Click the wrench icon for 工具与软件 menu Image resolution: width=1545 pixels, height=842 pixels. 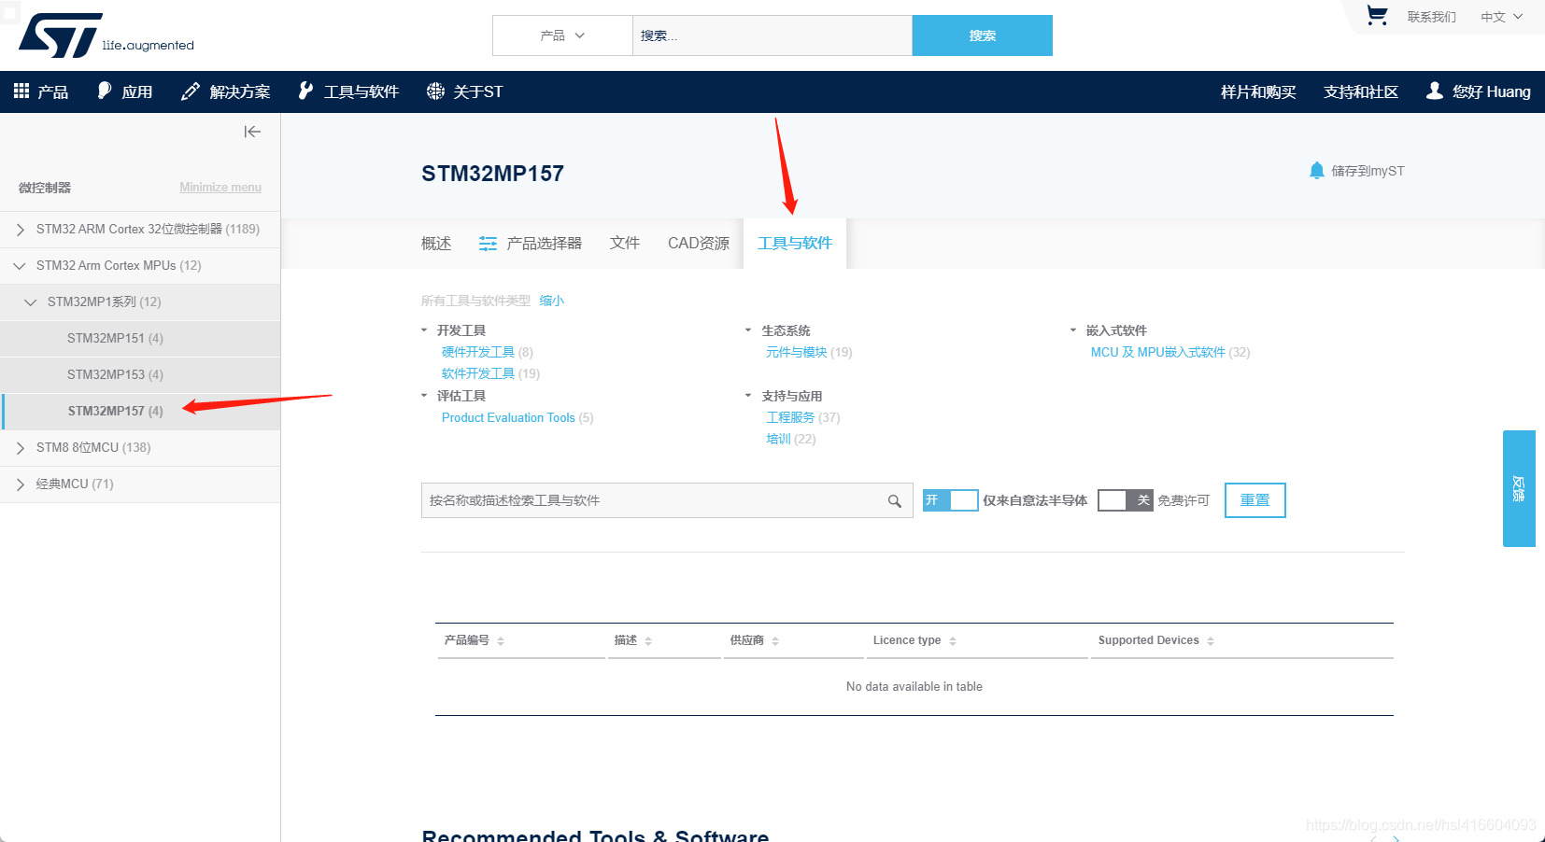coord(305,91)
